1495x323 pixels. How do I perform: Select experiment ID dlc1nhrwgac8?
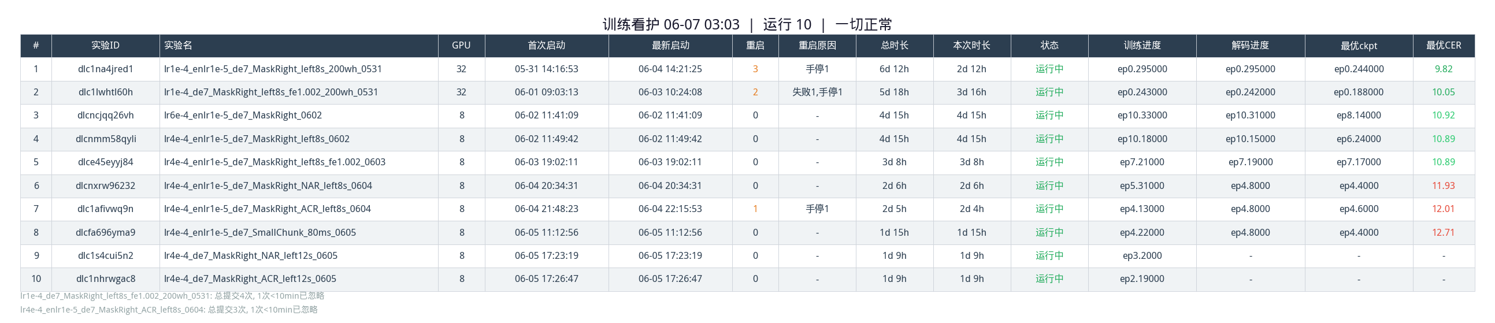(x=105, y=279)
